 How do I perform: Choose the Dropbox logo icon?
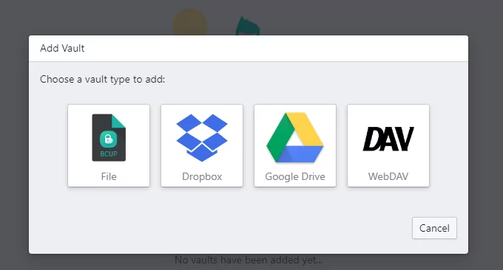pos(202,137)
